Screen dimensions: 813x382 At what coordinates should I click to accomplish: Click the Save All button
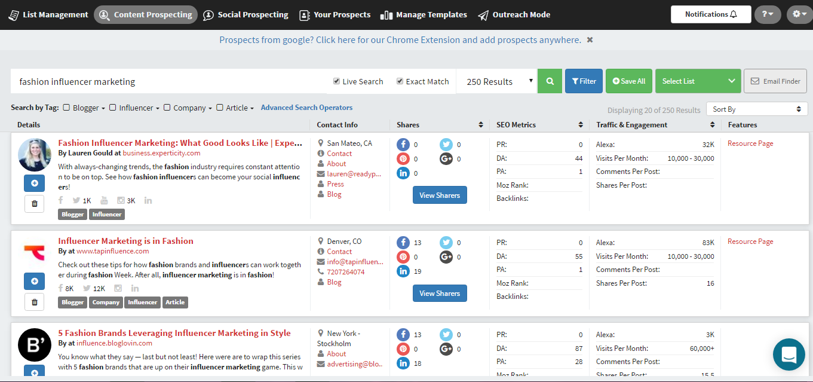tap(629, 81)
